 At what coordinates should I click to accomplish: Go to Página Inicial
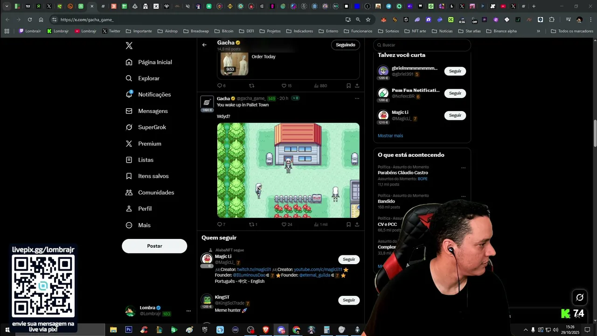point(149,62)
